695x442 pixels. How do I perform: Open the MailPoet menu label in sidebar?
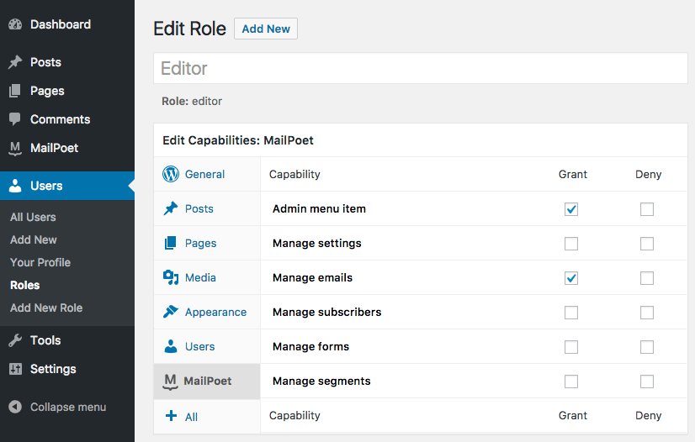(x=54, y=148)
